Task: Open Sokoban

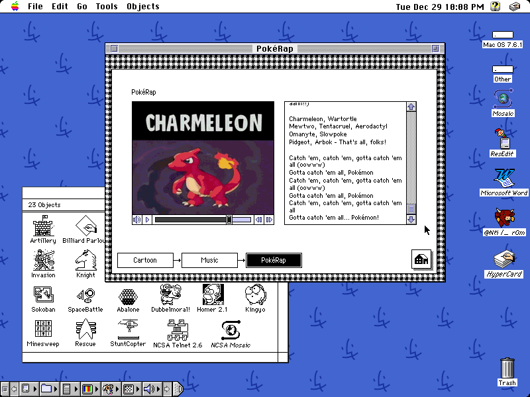Action: pyautogui.click(x=42, y=296)
